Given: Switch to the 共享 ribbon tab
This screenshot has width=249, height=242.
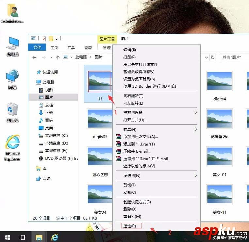Looking at the screenshot, I should pyautogui.click(x=71, y=47).
